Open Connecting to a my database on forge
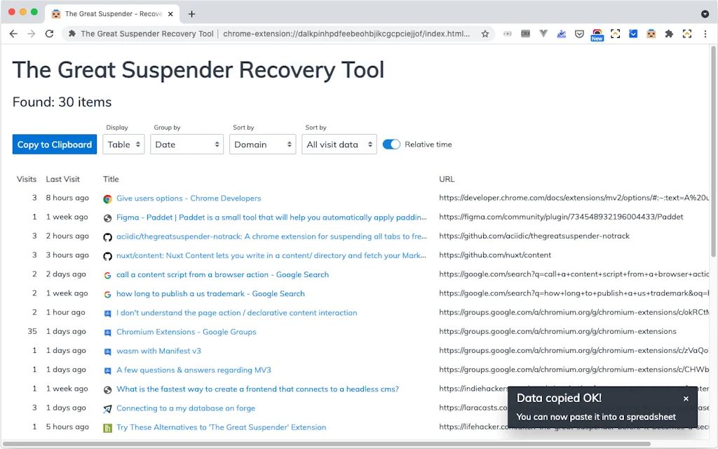The width and height of the screenshot is (718, 449). (x=186, y=408)
